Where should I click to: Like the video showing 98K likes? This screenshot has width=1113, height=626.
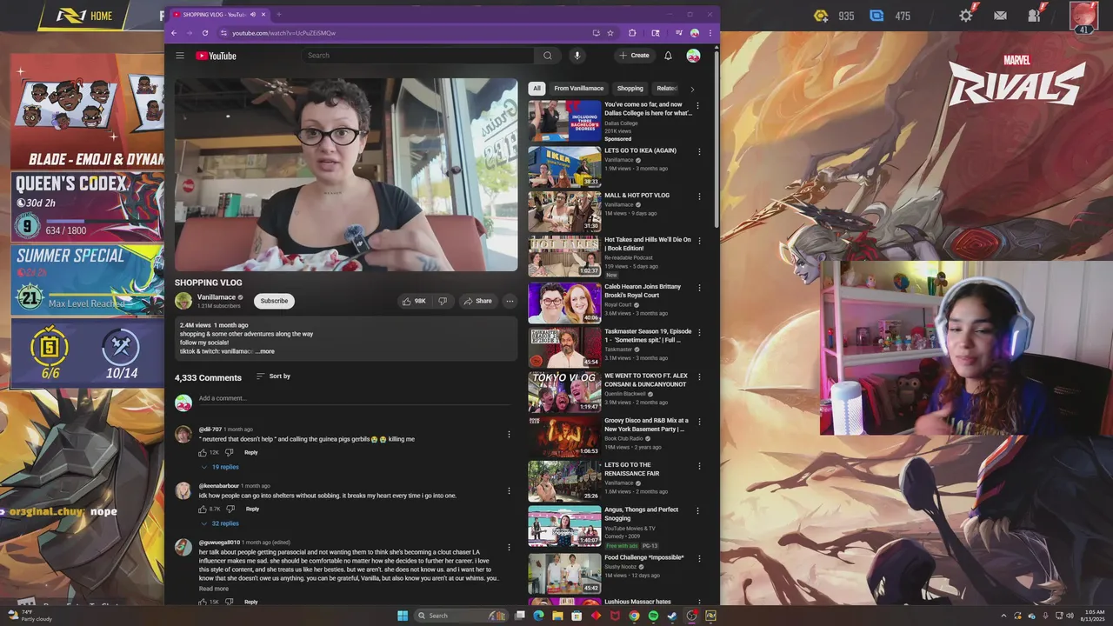[x=414, y=301]
